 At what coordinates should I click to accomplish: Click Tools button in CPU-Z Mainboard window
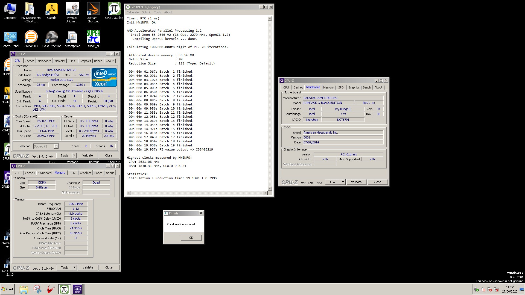(x=333, y=182)
